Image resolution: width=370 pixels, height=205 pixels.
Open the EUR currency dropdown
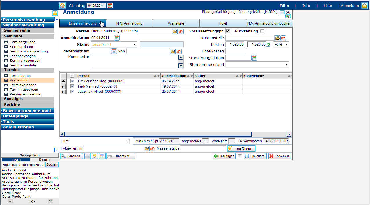tap(281, 44)
